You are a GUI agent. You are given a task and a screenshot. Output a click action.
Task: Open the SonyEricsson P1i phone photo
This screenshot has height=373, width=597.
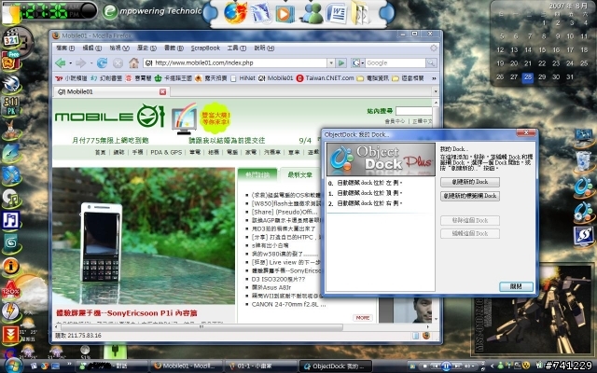pos(144,236)
